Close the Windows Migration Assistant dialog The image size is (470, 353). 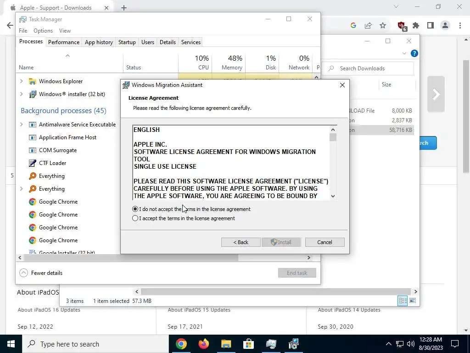point(342,85)
